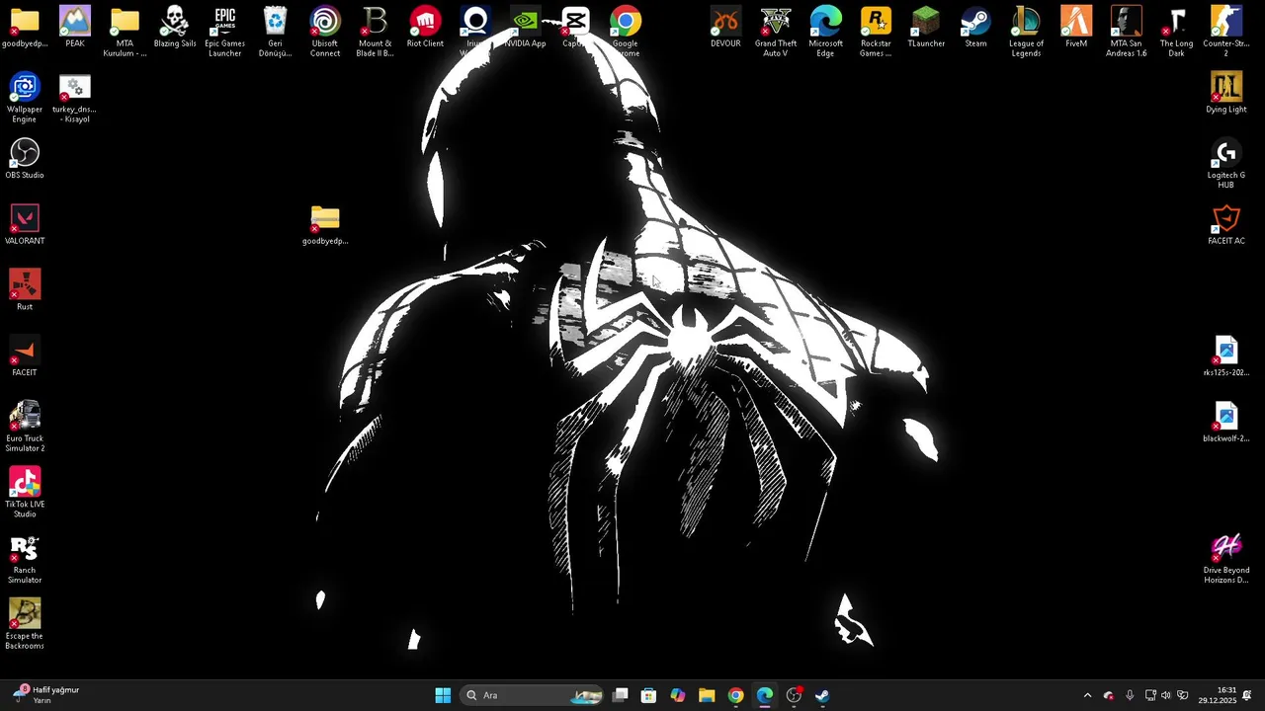Viewport: 1265px width, 711px height.
Task: Select the TikTok LIVE Studio icon
Action: tap(25, 493)
